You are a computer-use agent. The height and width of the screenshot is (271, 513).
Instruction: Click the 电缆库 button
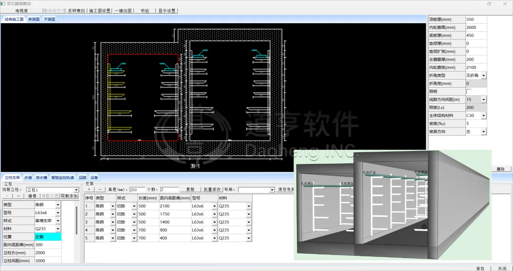point(21,10)
